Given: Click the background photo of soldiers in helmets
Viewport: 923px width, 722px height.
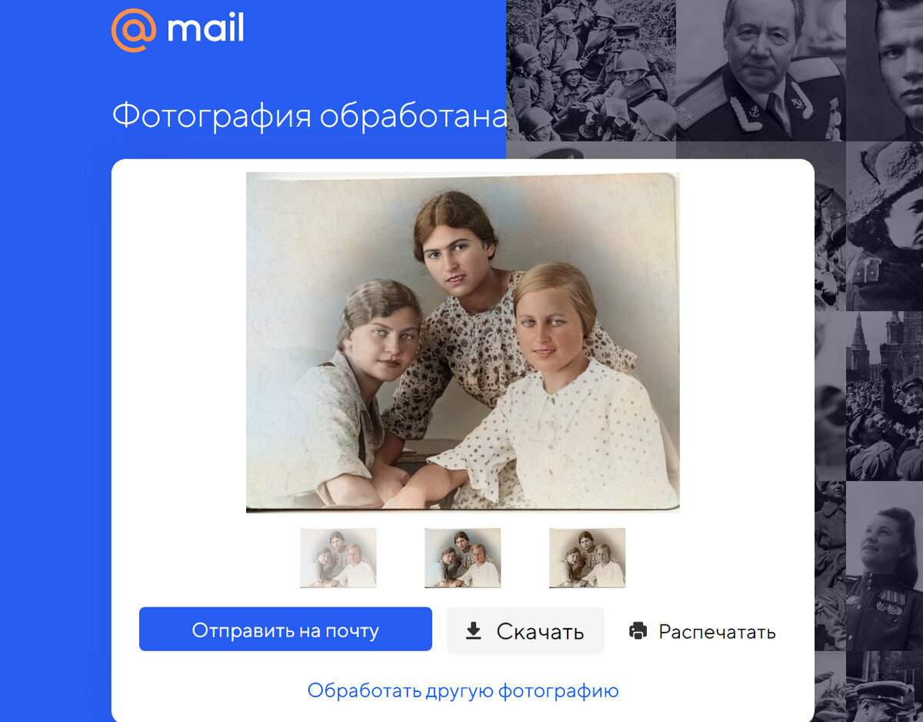Looking at the screenshot, I should click(x=591, y=71).
